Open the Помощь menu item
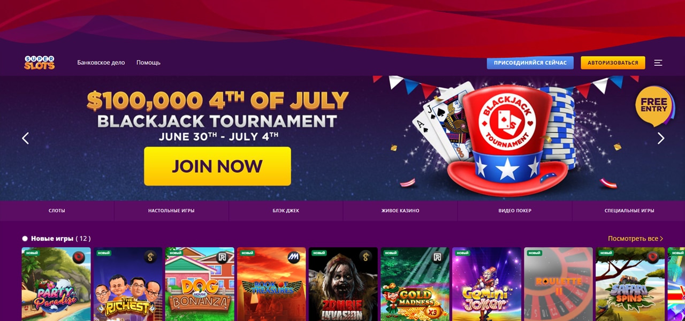The height and width of the screenshot is (321, 685). [148, 63]
